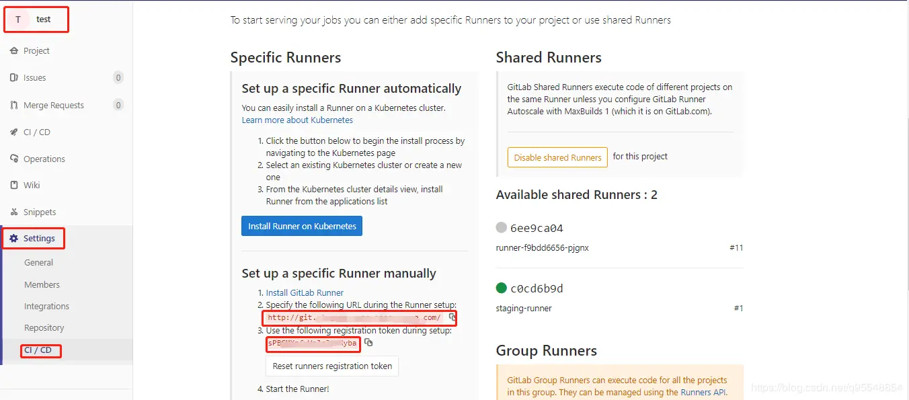Screen dimensions: 909x400
Task: Click the Start the Runner! step
Action: [298, 389]
